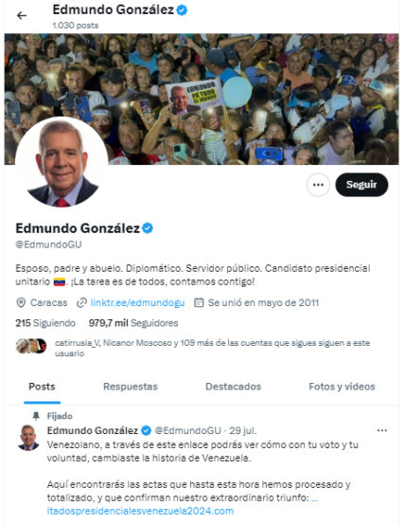Follow Edmundo González with Seguir button
This screenshot has width=405, height=524.
click(361, 185)
